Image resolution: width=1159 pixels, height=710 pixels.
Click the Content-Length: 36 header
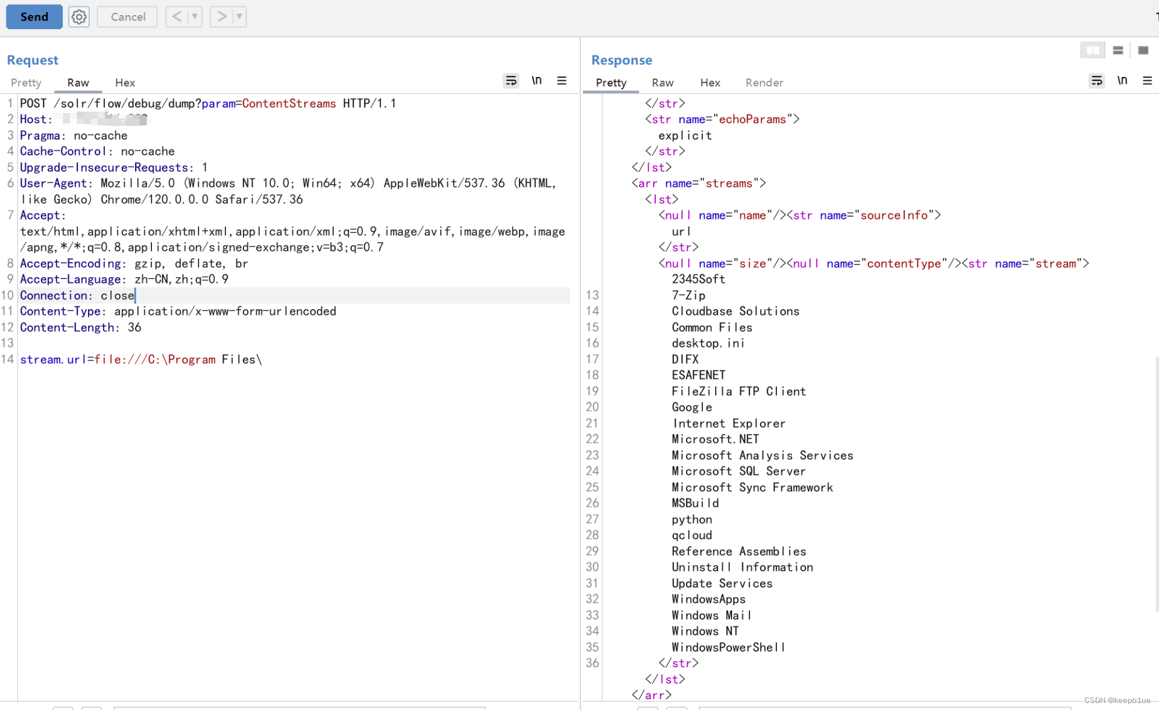(x=81, y=327)
